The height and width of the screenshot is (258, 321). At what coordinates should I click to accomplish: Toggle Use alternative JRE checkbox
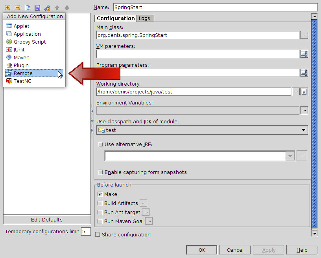100,145
